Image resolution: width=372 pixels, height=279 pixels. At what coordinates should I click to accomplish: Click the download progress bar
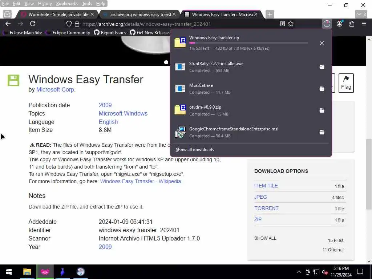[248, 43]
